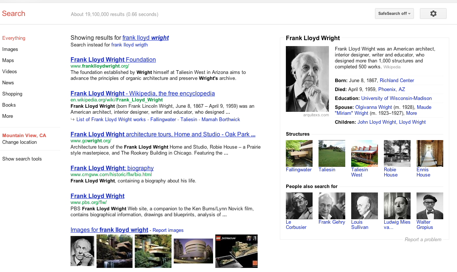The height and width of the screenshot is (272, 457).
Task: Select the Images filter in sidebar
Action: point(10,49)
